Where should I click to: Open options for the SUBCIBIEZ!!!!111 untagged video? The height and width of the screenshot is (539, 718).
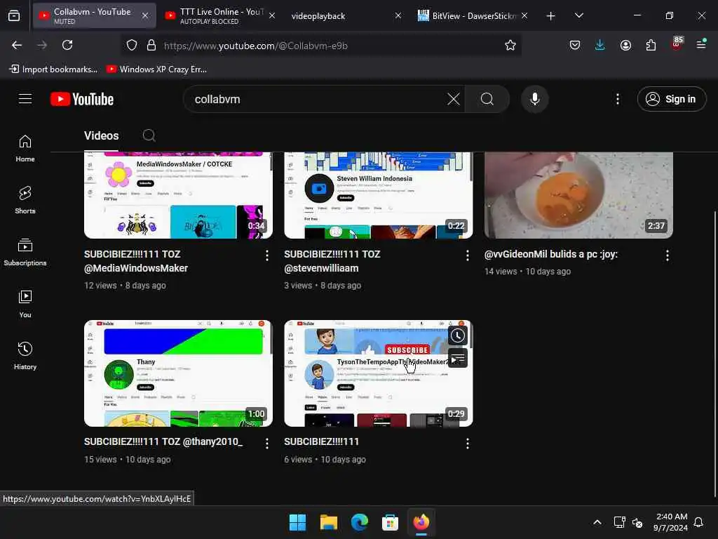click(x=467, y=444)
